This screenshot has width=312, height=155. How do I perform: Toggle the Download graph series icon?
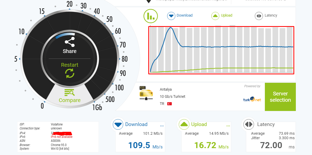(171, 16)
